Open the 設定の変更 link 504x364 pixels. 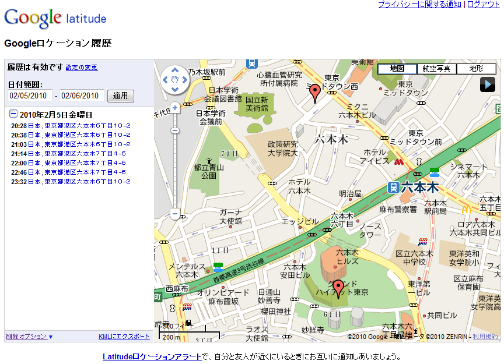tap(82, 68)
